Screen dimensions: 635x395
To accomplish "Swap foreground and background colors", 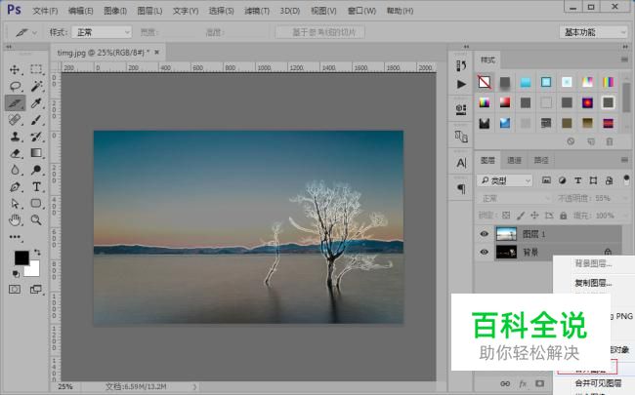I will (x=37, y=253).
